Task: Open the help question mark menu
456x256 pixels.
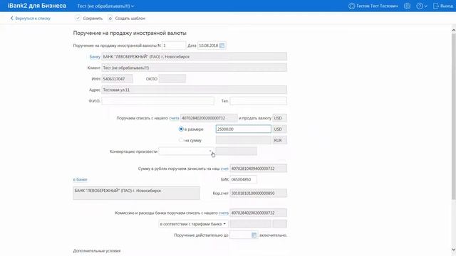Action: pos(420,6)
